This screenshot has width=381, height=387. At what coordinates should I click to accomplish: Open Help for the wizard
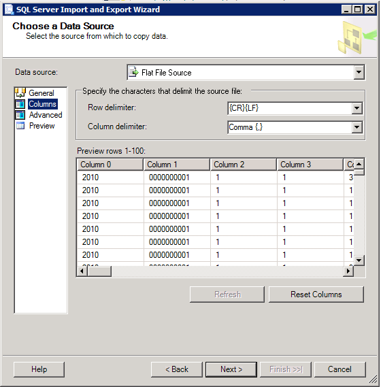[x=39, y=369]
